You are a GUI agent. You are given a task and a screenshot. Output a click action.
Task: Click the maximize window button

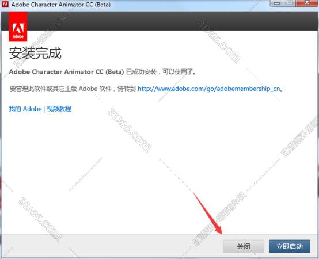(x=290, y=3)
